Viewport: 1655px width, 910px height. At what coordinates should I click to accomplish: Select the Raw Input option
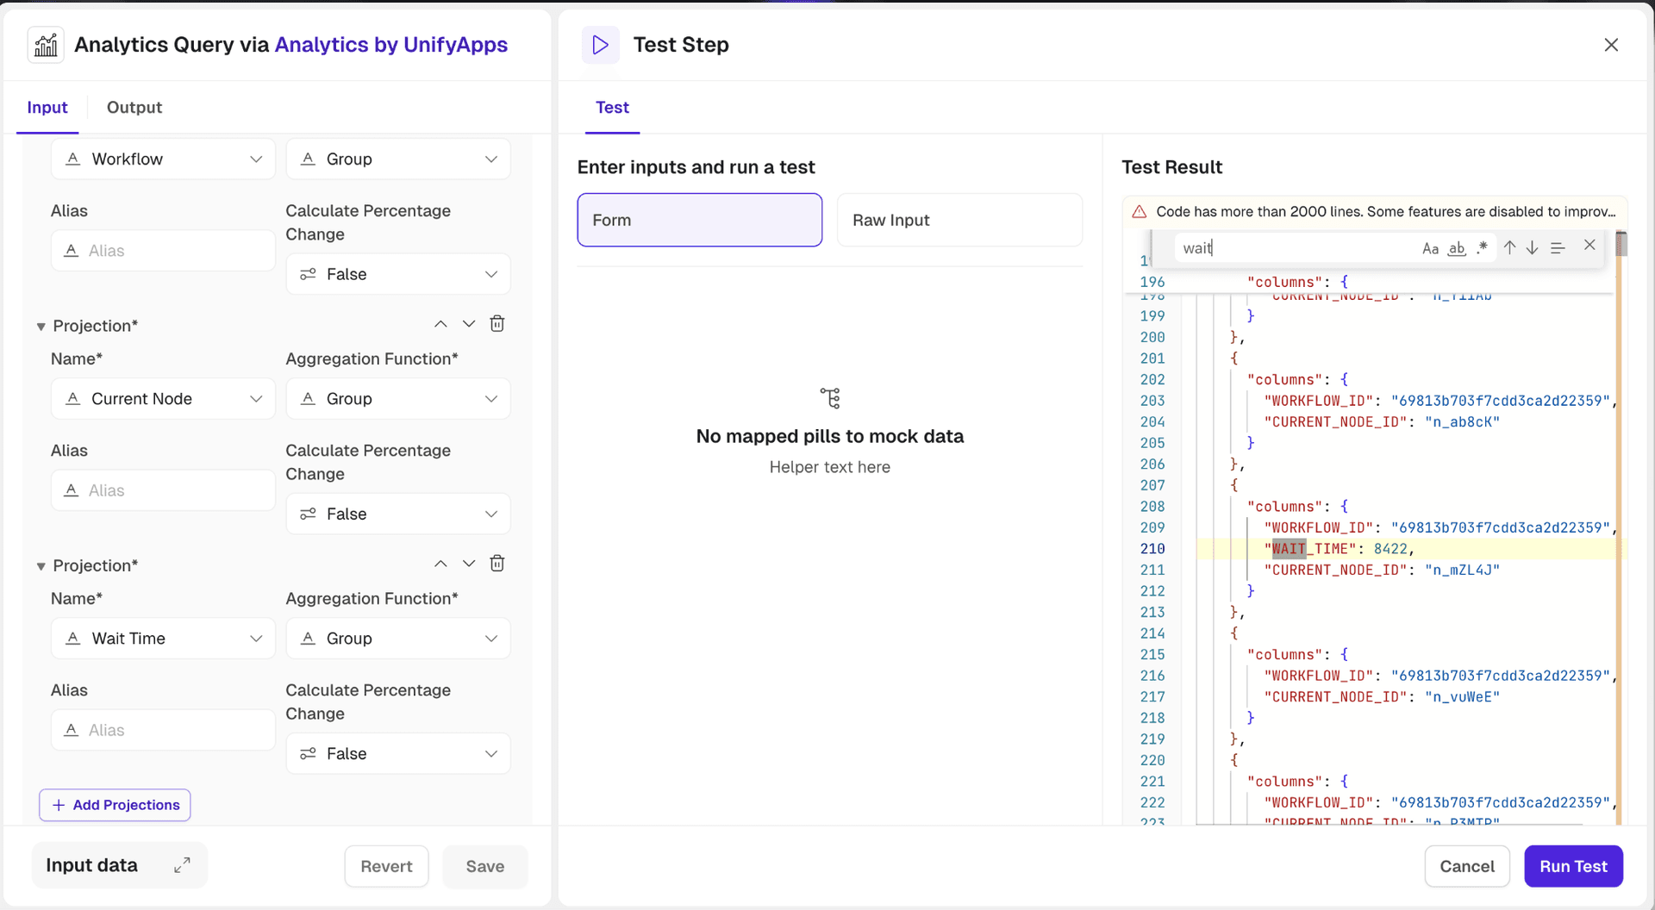[959, 221]
